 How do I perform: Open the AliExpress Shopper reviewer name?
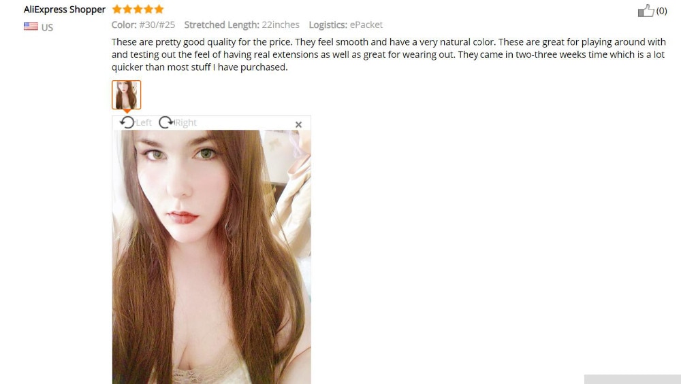[x=65, y=9]
